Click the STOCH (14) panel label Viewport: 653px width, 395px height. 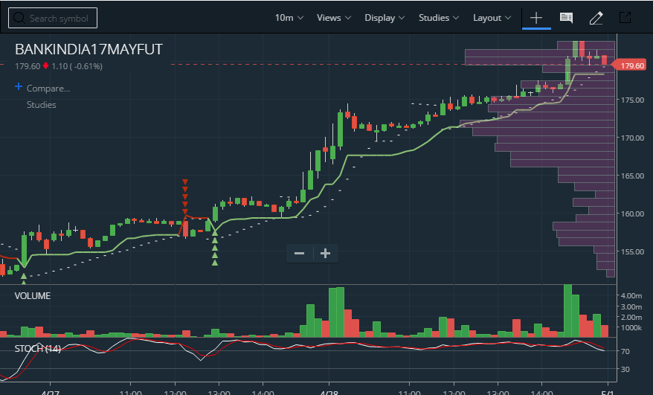[38, 349]
